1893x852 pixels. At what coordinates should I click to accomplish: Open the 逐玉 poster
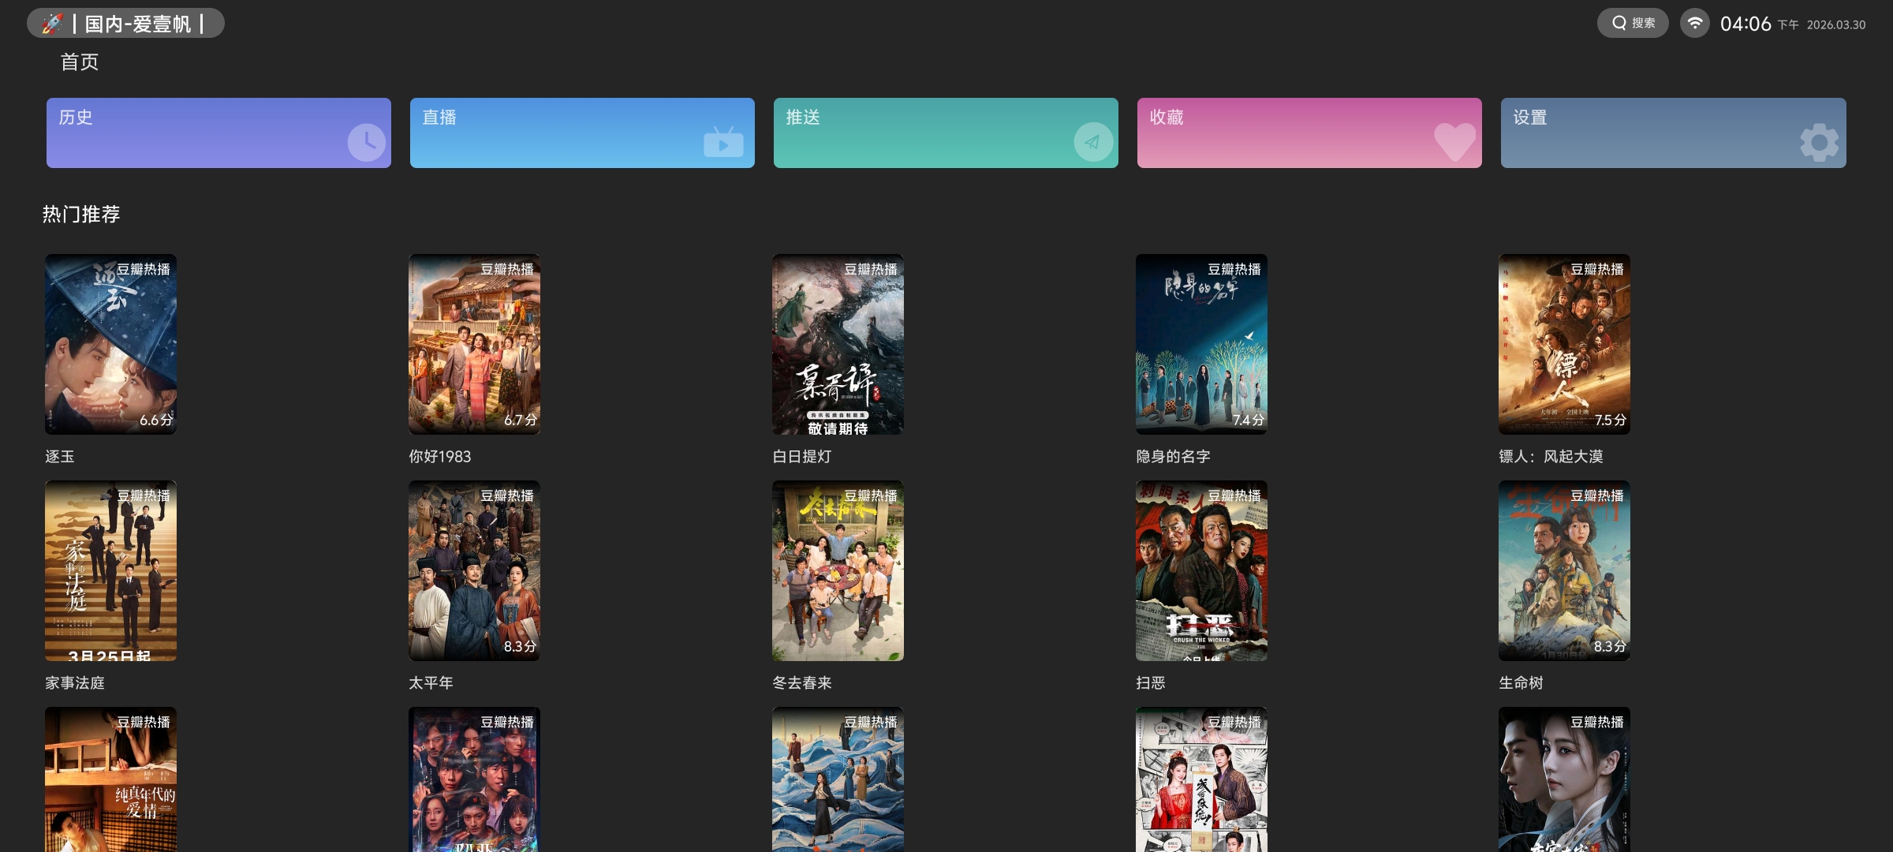(110, 345)
